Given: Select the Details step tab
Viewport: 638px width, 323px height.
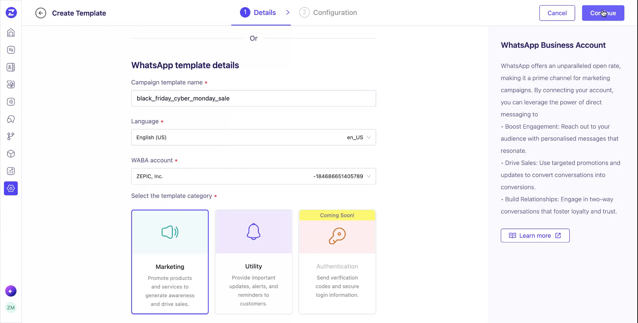Looking at the screenshot, I should tap(261, 12).
